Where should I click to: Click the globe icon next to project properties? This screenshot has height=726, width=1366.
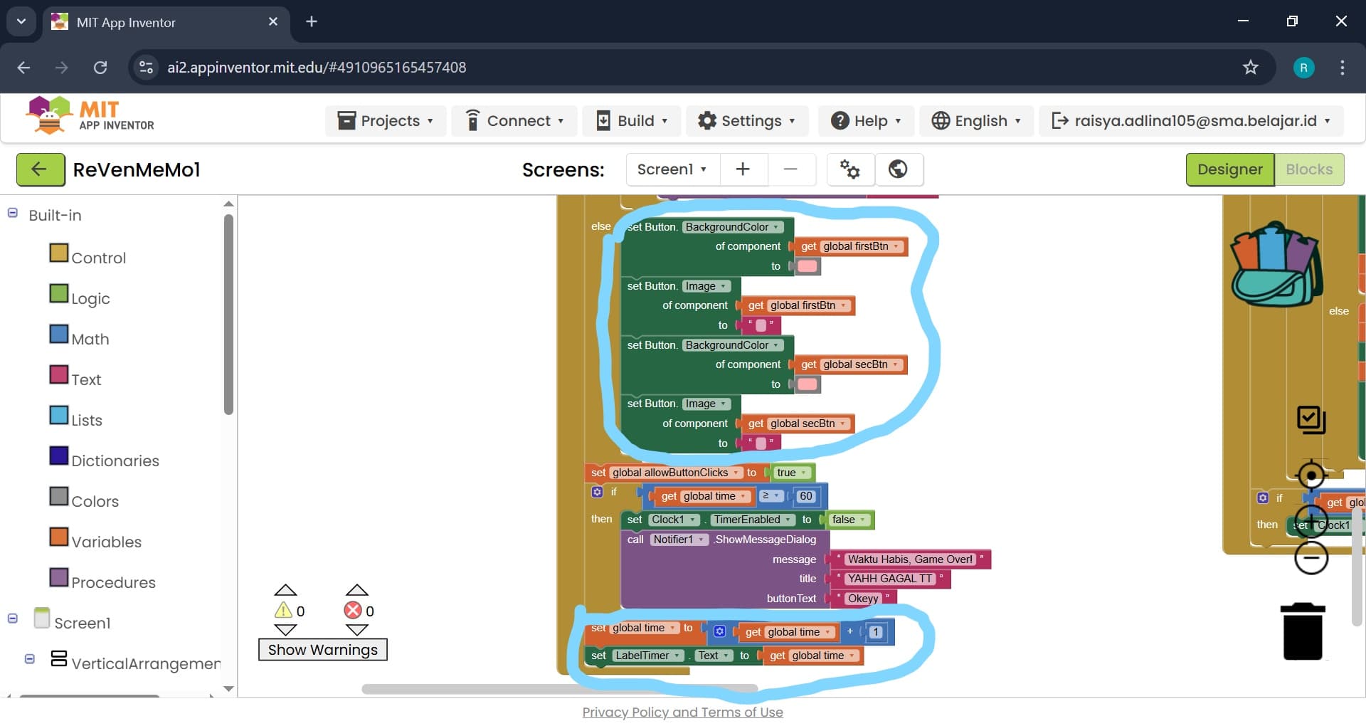899,169
